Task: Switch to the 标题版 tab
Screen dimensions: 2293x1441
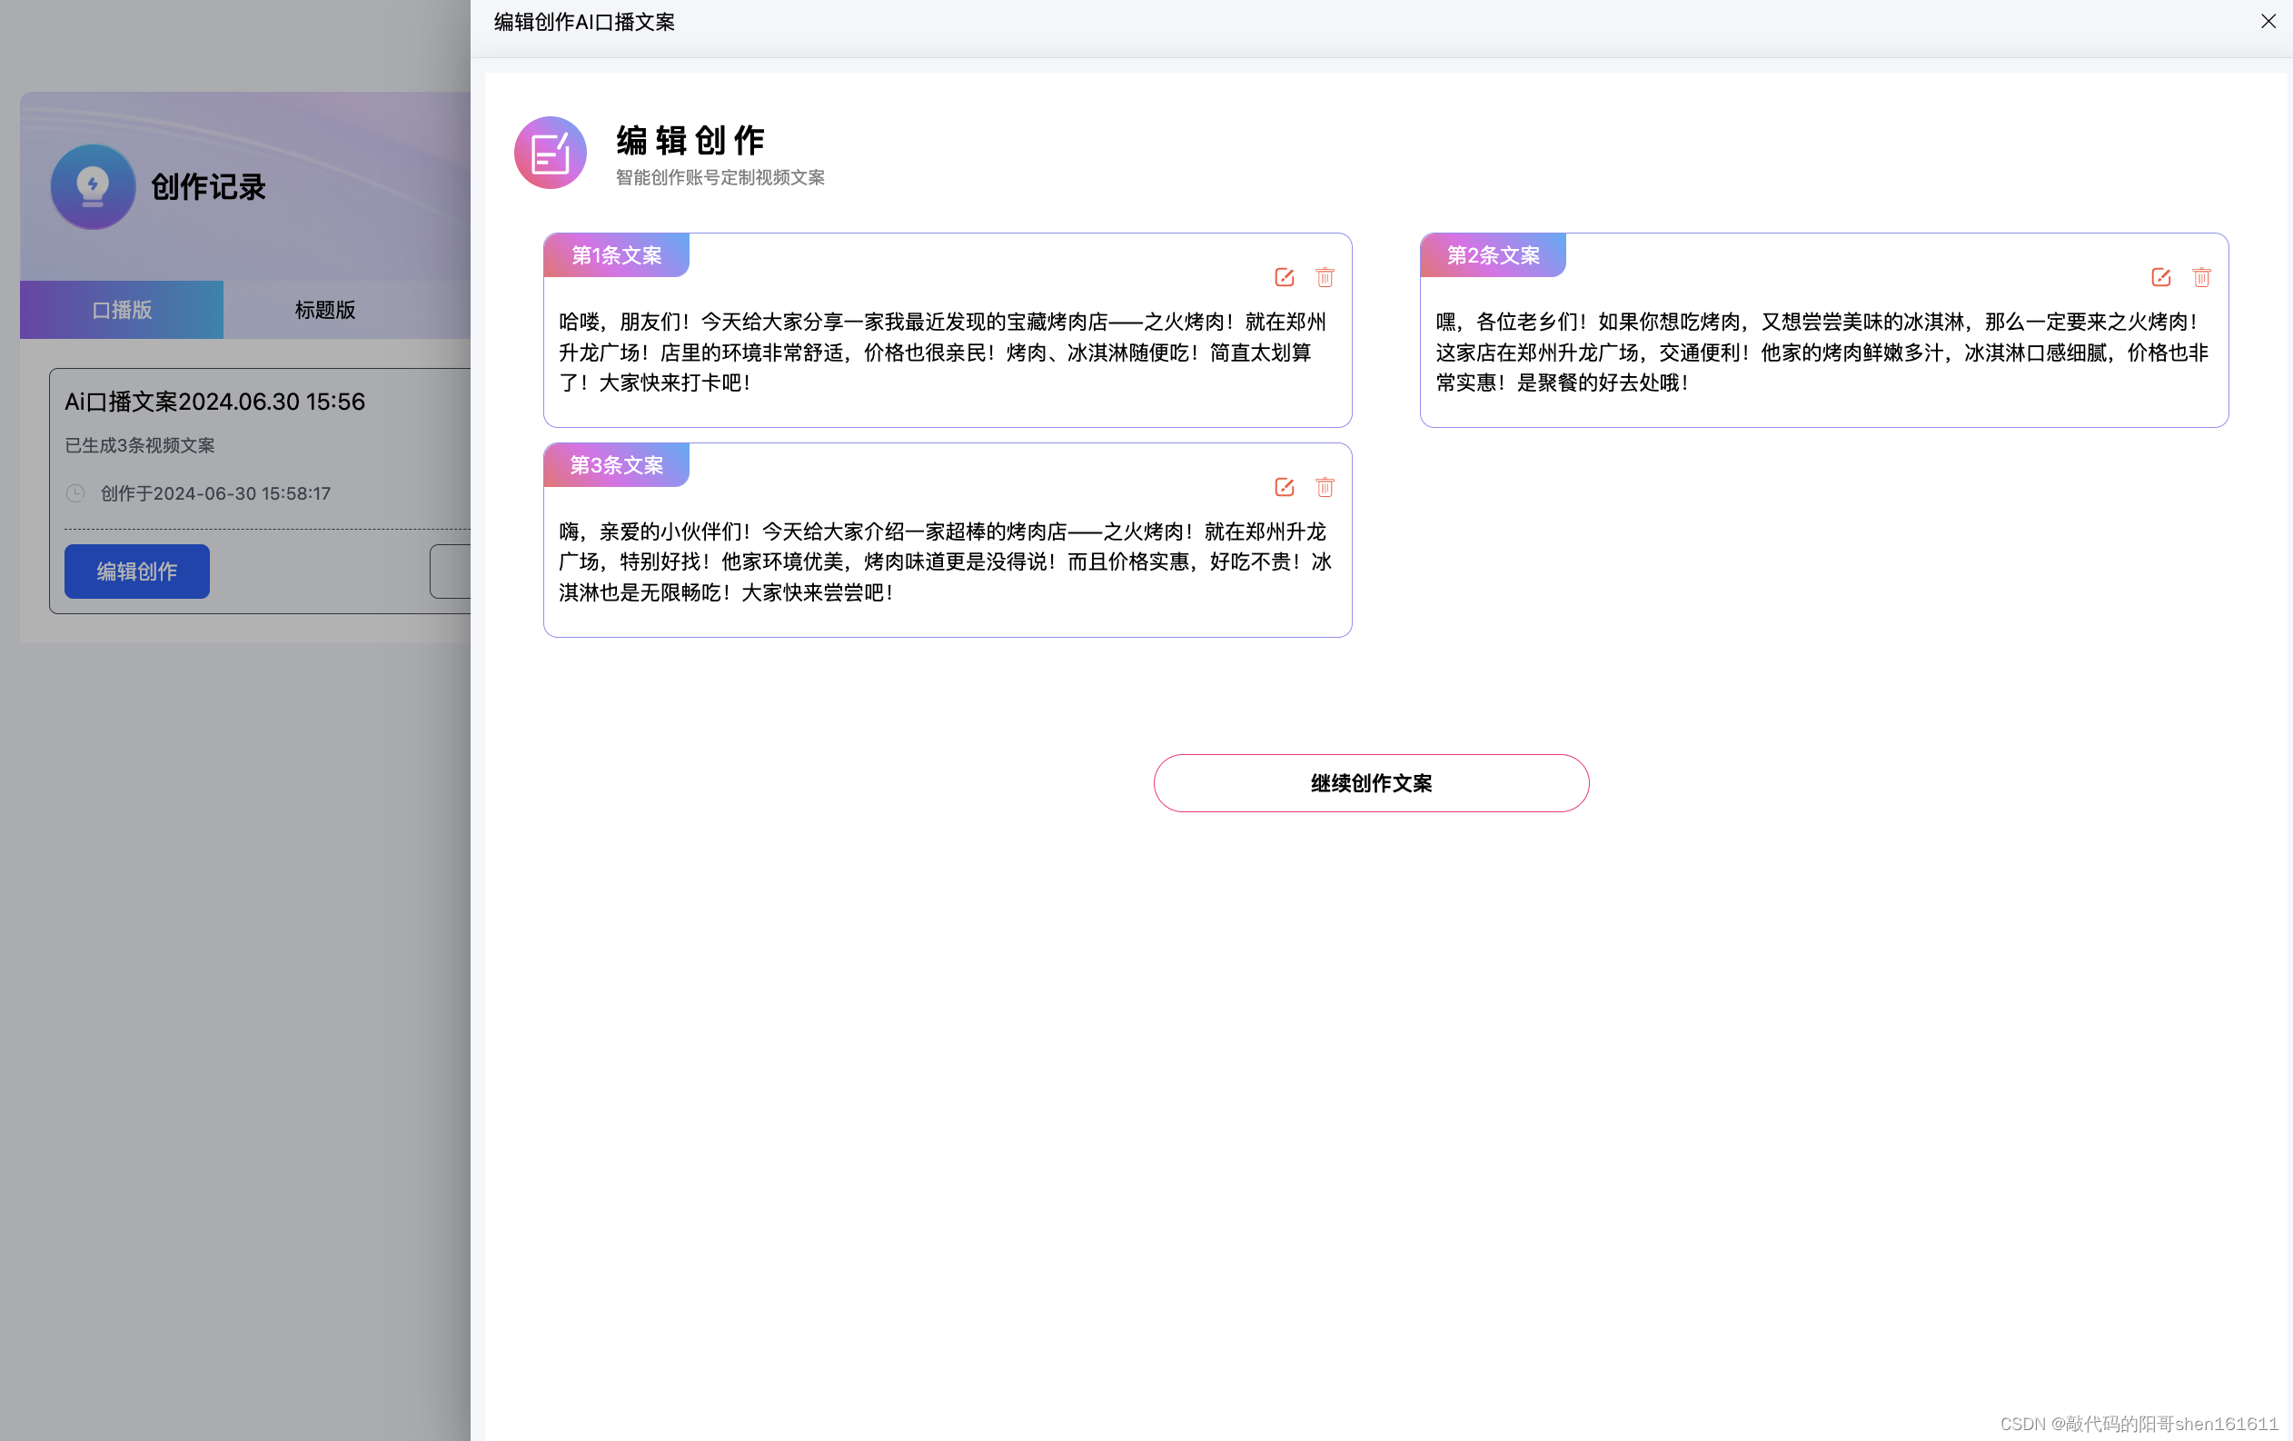Action: click(324, 310)
